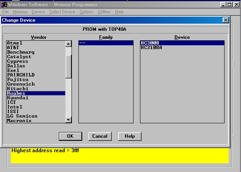Select Cypress vendor

36,61
